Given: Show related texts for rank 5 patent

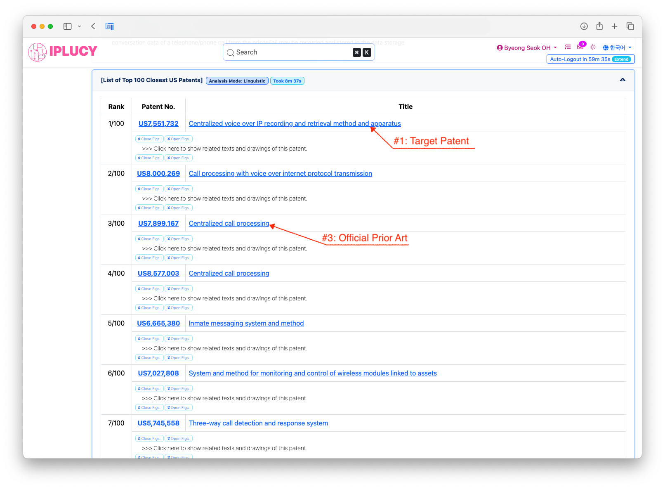Looking at the screenshot, I should 224,348.
